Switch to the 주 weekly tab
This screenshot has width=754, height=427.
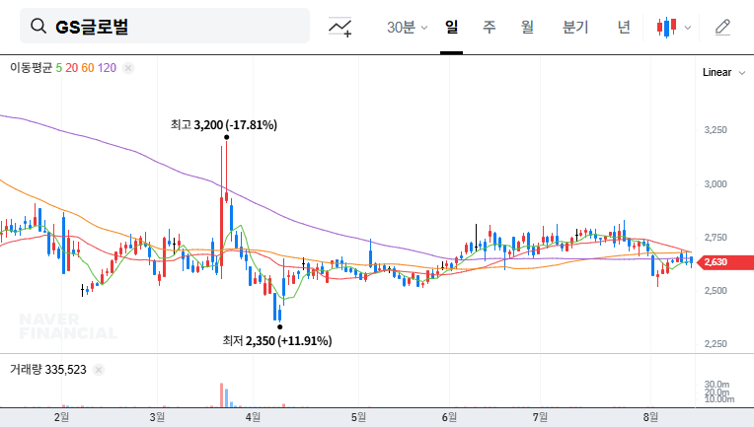[x=490, y=27]
